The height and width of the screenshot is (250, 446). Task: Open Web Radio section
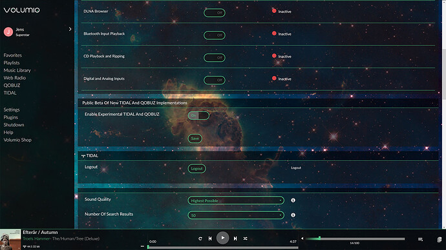point(14,78)
